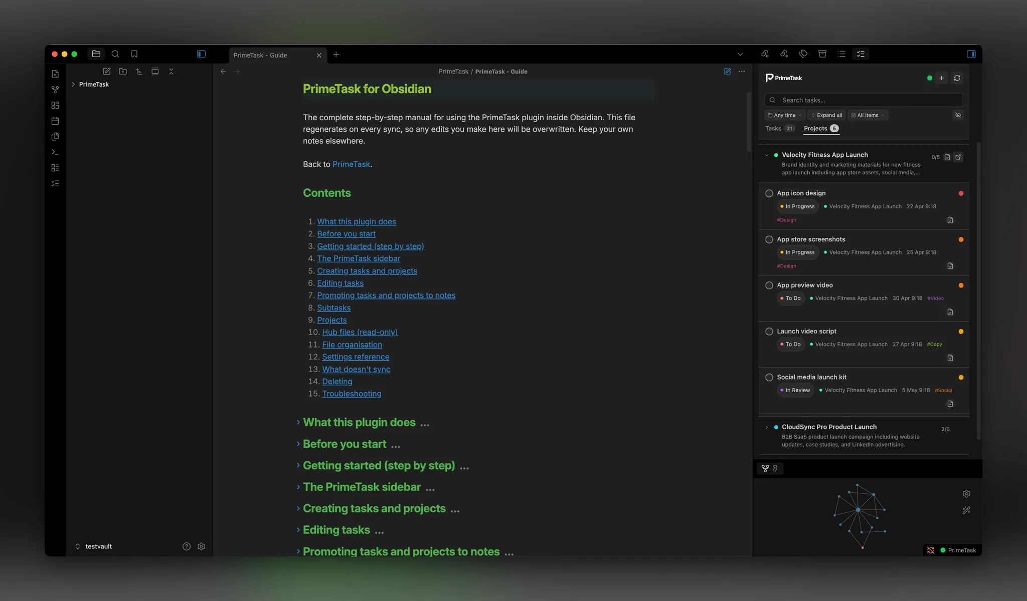Open bookmarks pane icon

click(x=134, y=54)
